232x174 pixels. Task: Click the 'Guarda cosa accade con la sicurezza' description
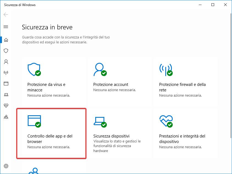click(66, 40)
